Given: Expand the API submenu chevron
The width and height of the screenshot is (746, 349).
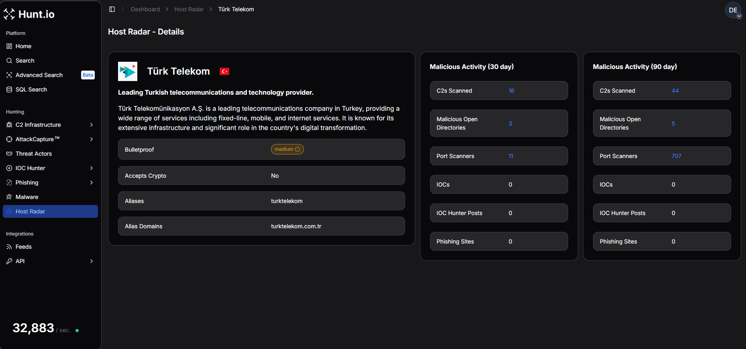Looking at the screenshot, I should pos(92,261).
